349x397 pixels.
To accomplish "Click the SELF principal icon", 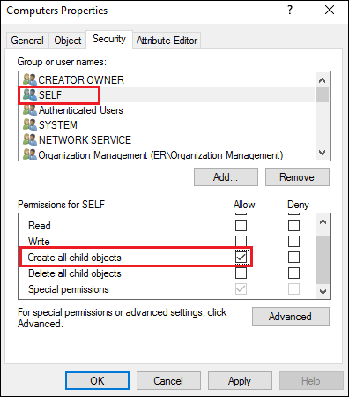I will (30, 94).
